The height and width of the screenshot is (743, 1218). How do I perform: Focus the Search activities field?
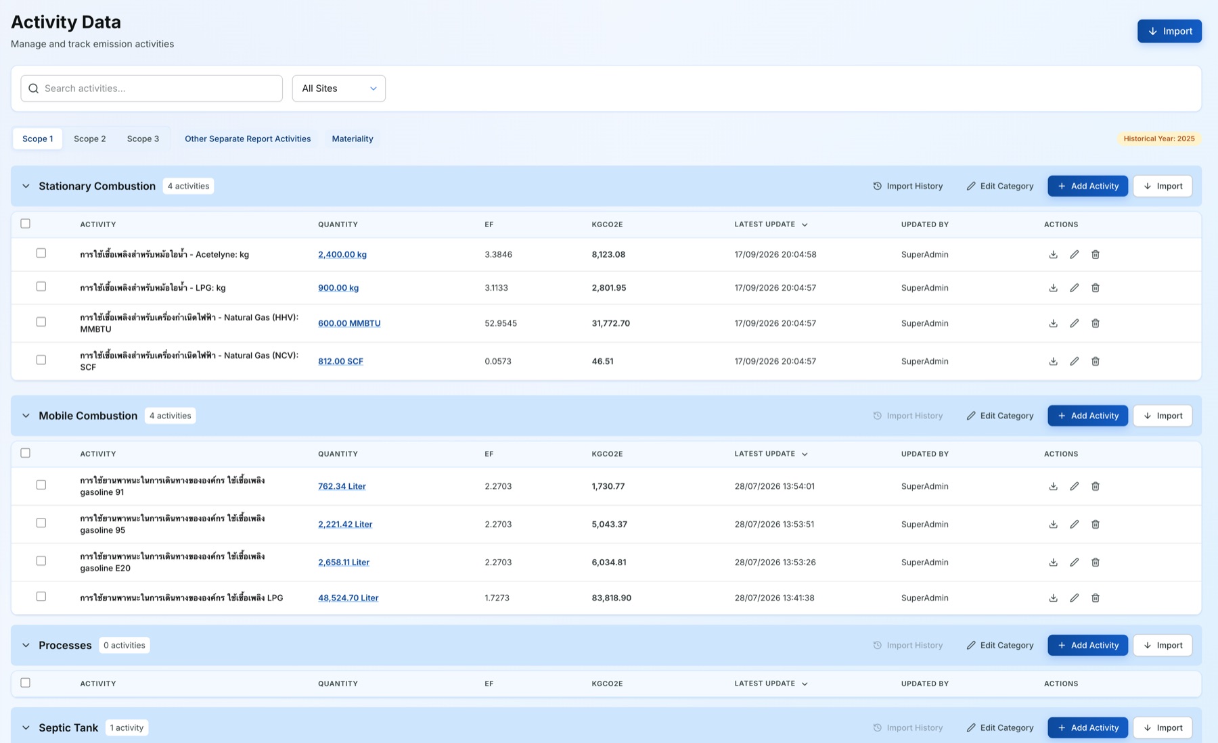152,89
